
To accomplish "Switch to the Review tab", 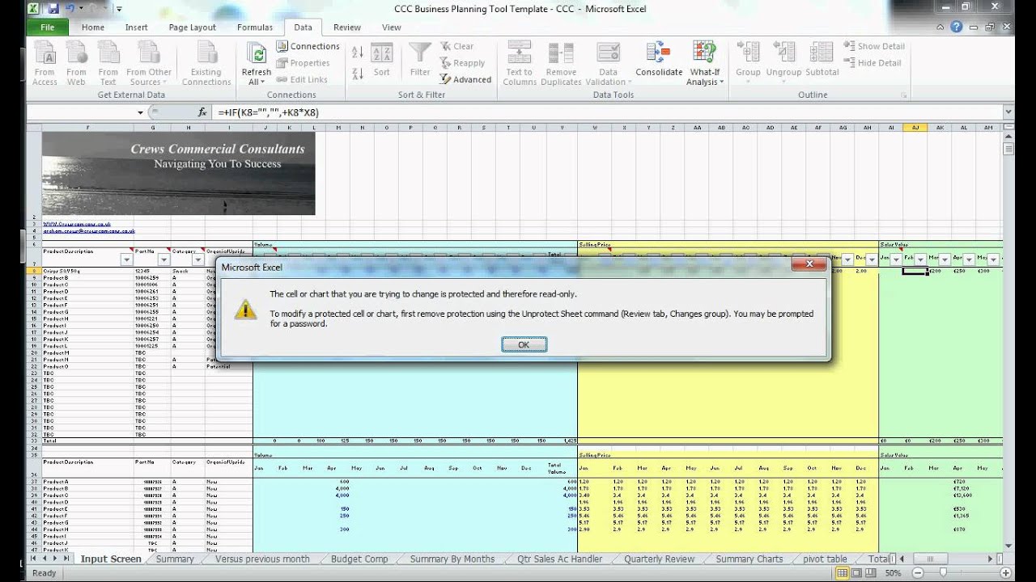I will 347,27.
